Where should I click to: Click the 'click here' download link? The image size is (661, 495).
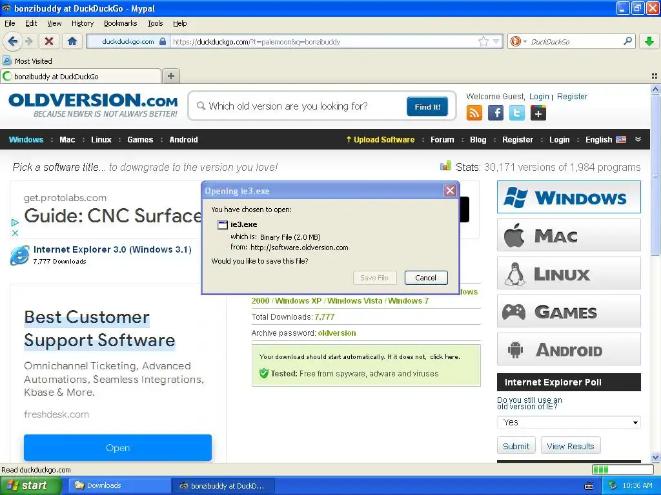[444, 356]
